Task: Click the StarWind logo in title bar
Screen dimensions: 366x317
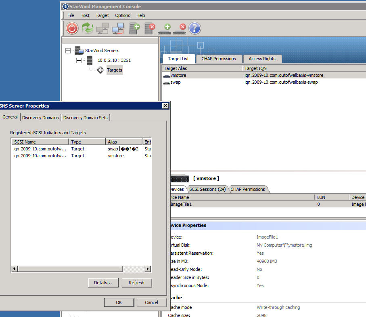Action: (x=65, y=6)
